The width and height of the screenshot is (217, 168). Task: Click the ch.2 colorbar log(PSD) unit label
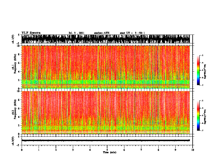205,117
